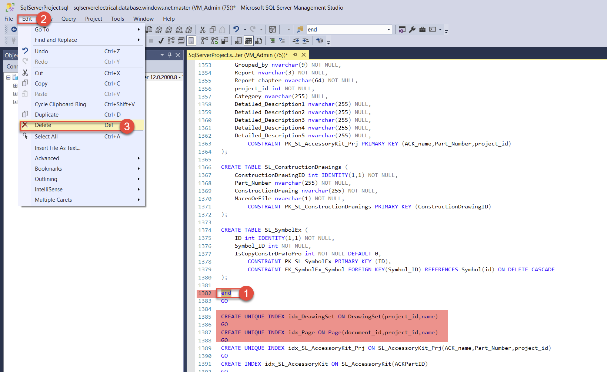This screenshot has height=372, width=607.
Task: Open the Outlining submenu entry
Action: point(81,179)
